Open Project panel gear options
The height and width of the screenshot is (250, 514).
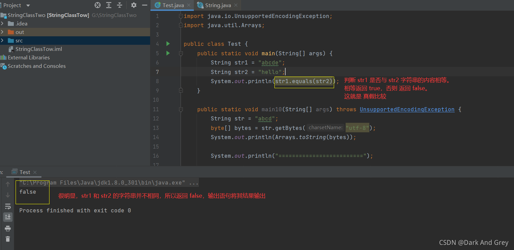[134, 5]
